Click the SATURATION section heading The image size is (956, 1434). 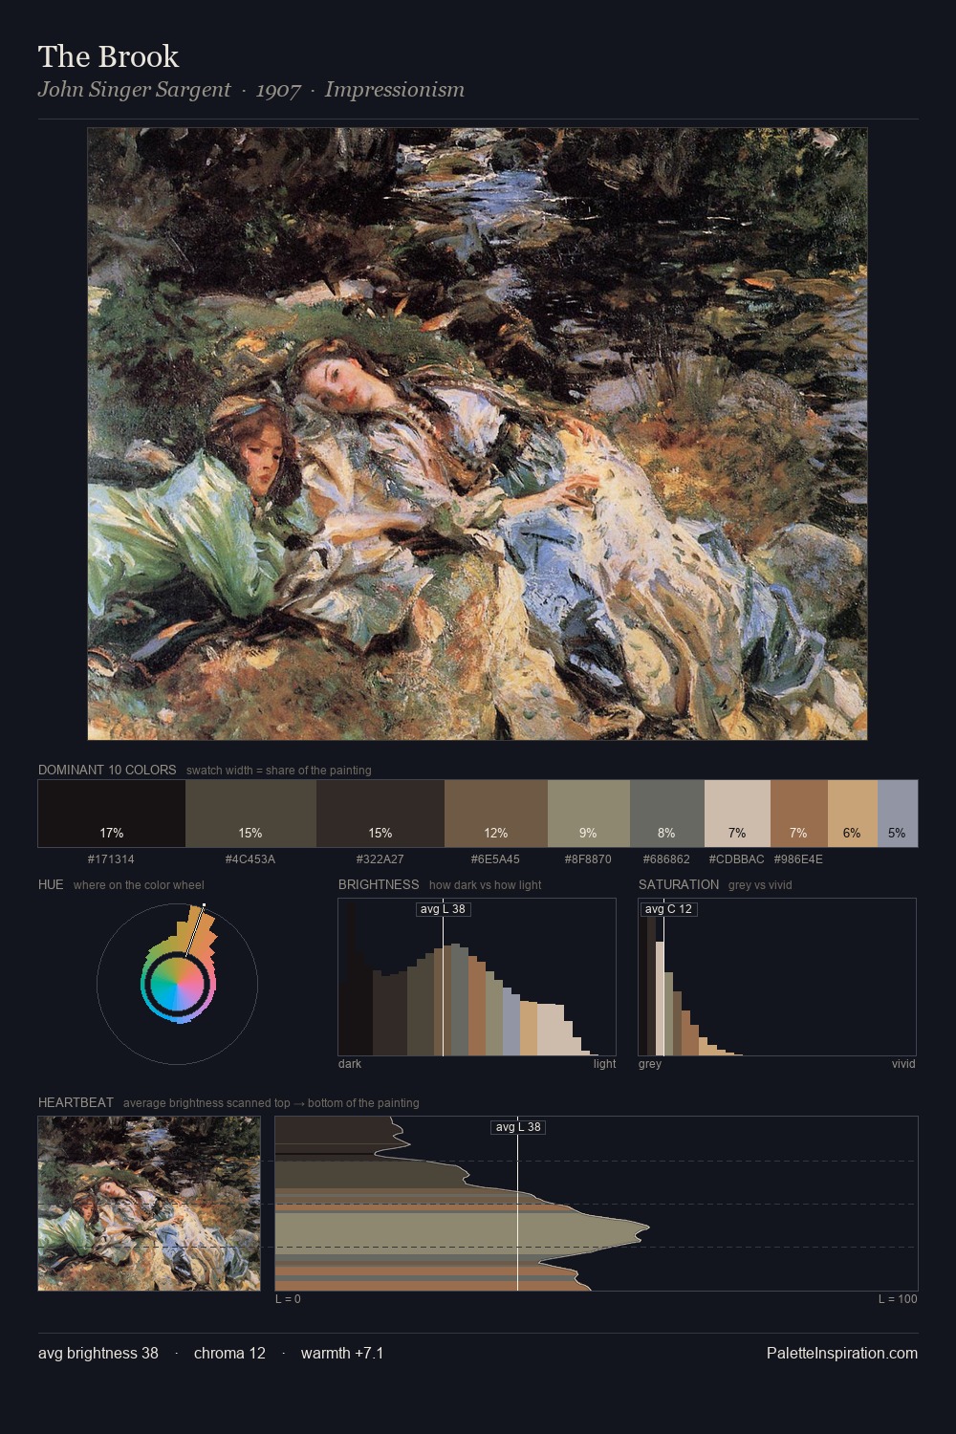pos(679,884)
